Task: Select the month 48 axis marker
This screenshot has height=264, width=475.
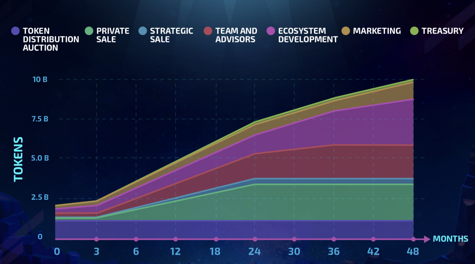Action: click(413, 239)
